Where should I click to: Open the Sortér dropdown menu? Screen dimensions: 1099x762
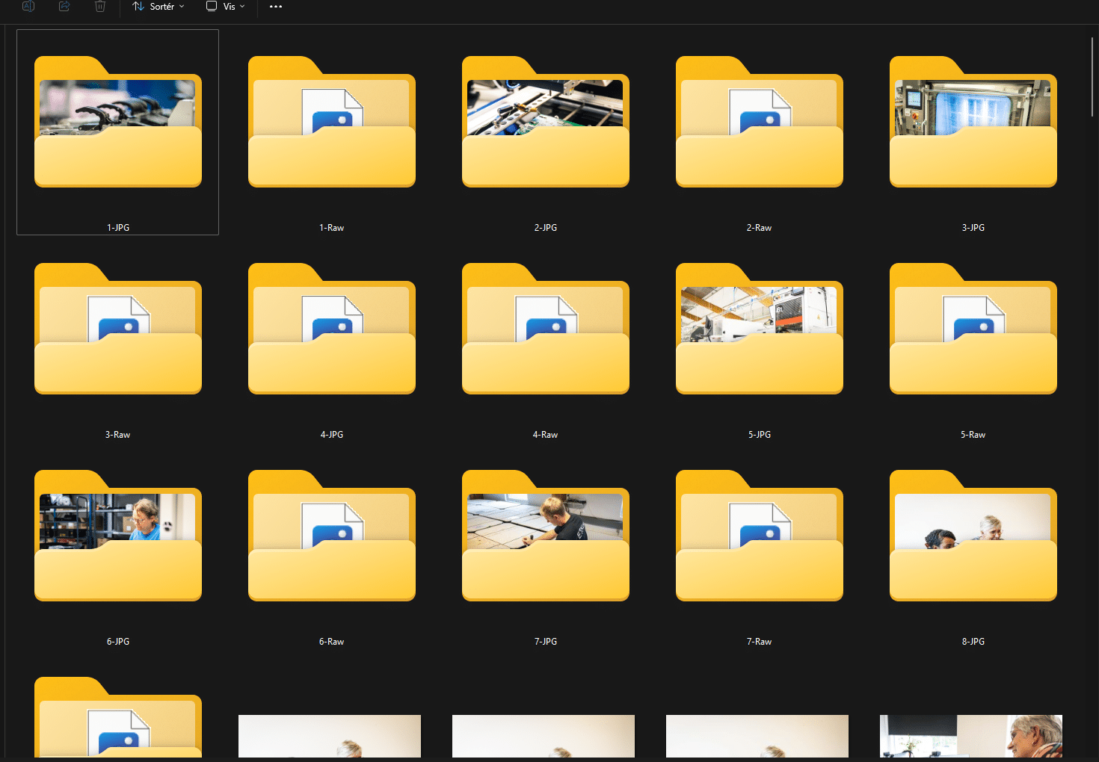click(x=158, y=6)
